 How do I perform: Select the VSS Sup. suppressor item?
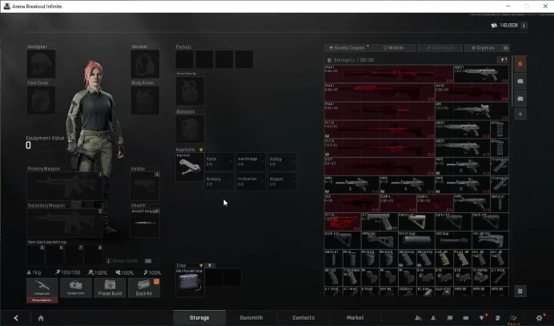453,240
